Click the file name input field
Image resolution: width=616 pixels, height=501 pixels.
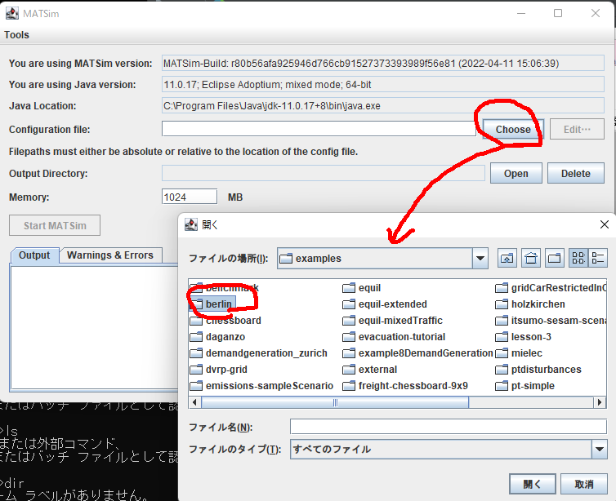coord(449,427)
